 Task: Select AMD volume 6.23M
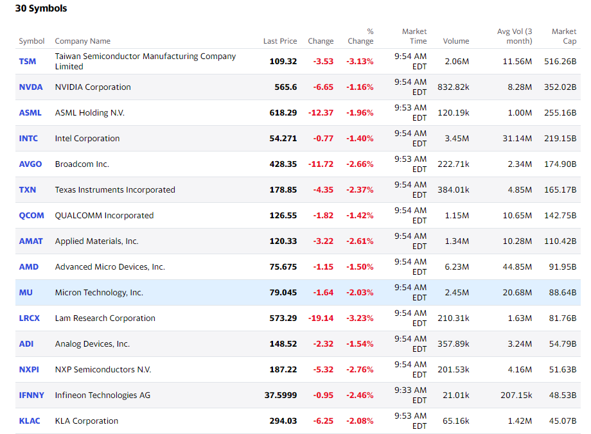pos(457,266)
